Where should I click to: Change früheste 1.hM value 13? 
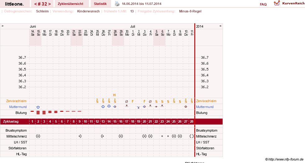click(132, 11)
